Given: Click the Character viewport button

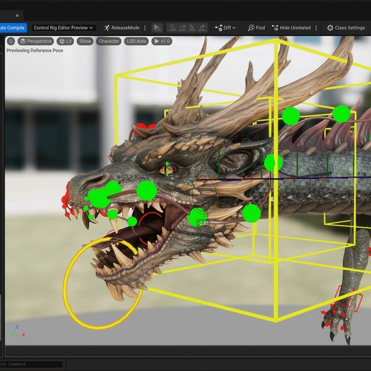Looking at the screenshot, I should click(108, 41).
